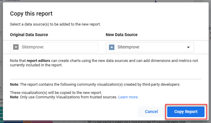The width and height of the screenshot is (211, 123).
Task: Click the gray arrow icon beside original Siteimprove
Action: point(16,47)
